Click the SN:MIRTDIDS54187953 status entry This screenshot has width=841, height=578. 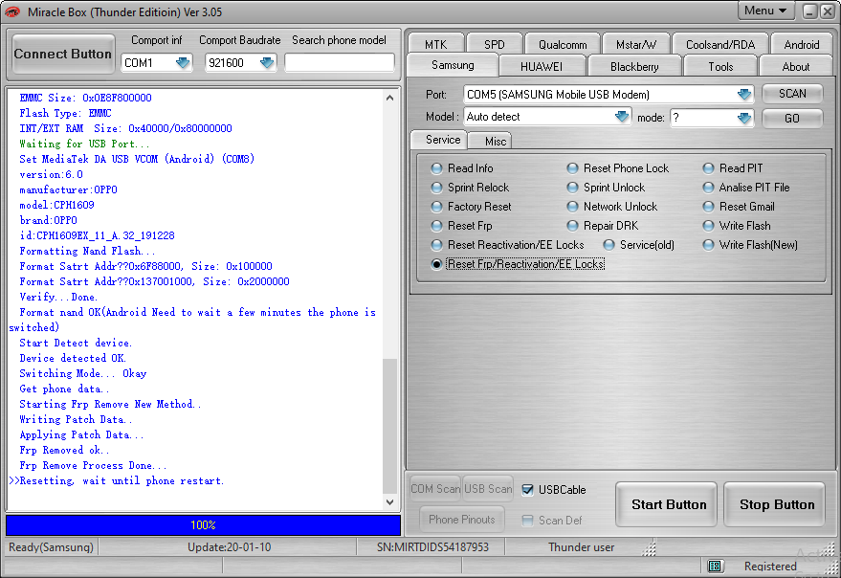pos(432,546)
